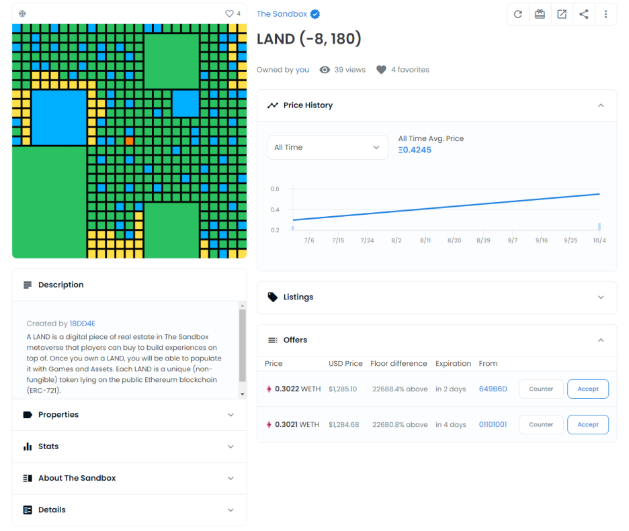Click the 'you' owner link
This screenshot has width=629, height=531.
pos(302,70)
